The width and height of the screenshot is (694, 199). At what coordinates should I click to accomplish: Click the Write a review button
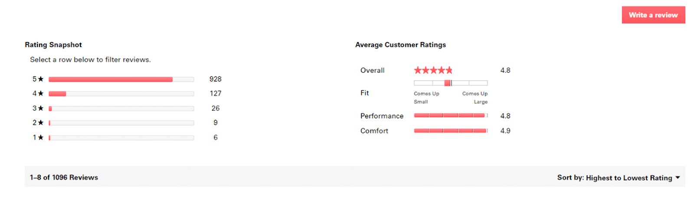(x=653, y=15)
